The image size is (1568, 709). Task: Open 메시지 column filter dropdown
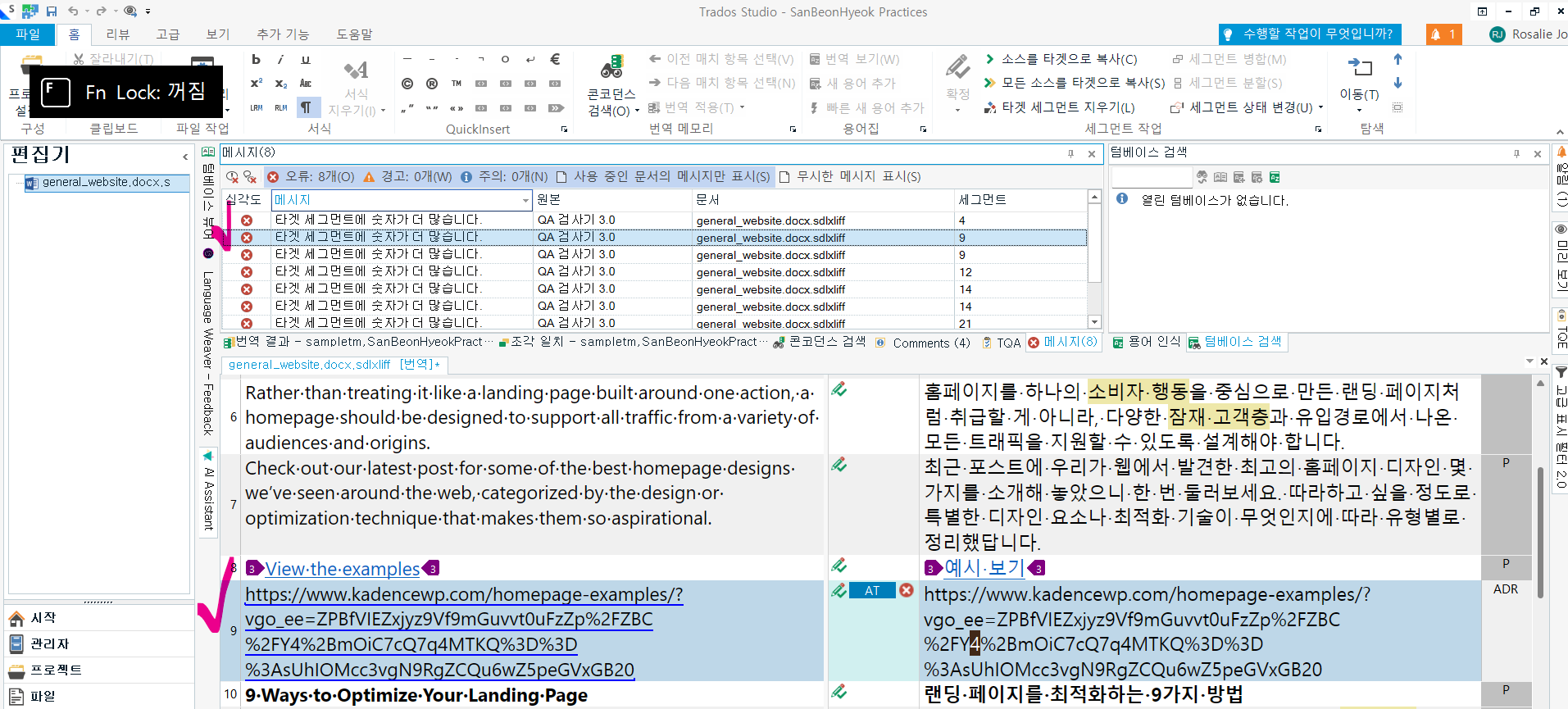525,200
